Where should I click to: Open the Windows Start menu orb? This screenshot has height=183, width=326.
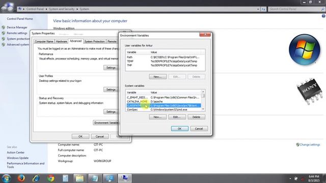pyautogui.click(x=6, y=178)
